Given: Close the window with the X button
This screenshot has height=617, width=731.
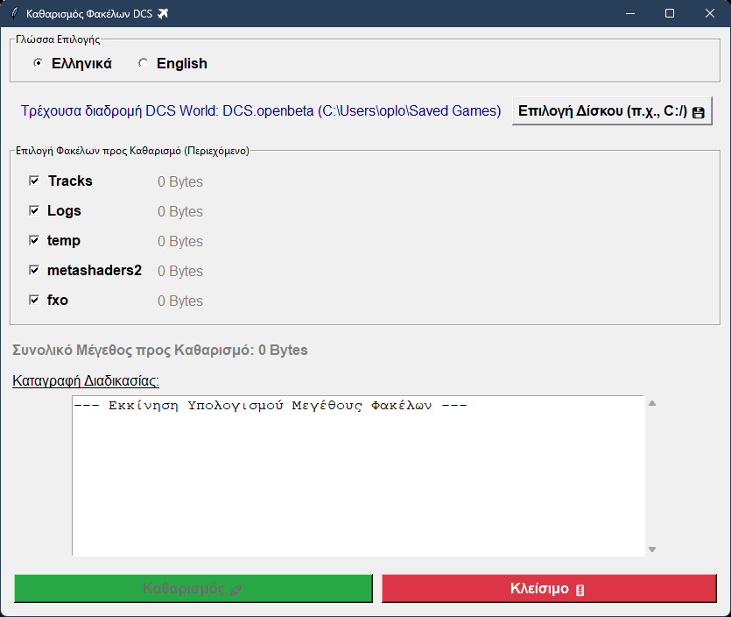Looking at the screenshot, I should [710, 13].
